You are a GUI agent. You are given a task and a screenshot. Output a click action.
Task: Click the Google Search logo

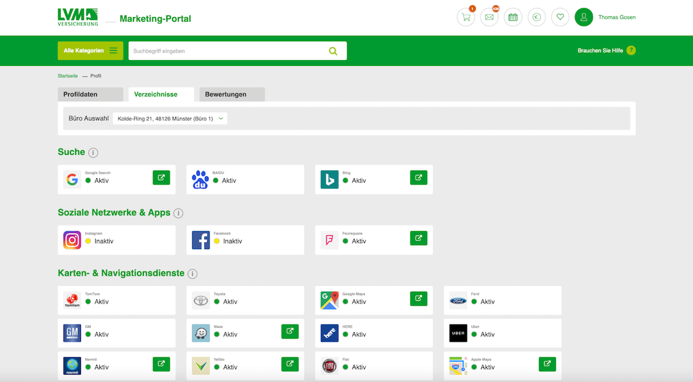pyautogui.click(x=72, y=180)
